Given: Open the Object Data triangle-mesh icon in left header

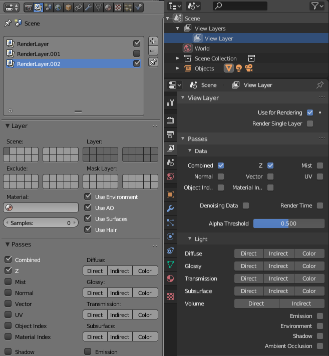Looking at the screenshot, I should (x=98, y=7).
